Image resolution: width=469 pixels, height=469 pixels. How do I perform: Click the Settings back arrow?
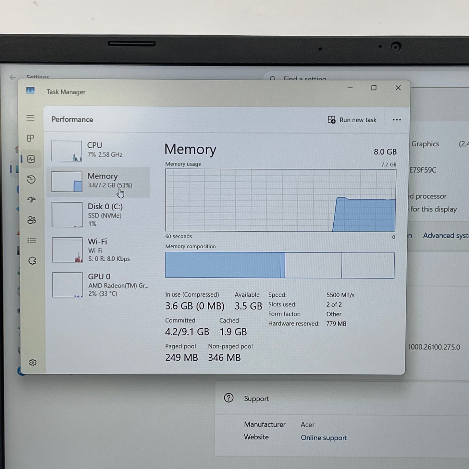tap(13, 77)
